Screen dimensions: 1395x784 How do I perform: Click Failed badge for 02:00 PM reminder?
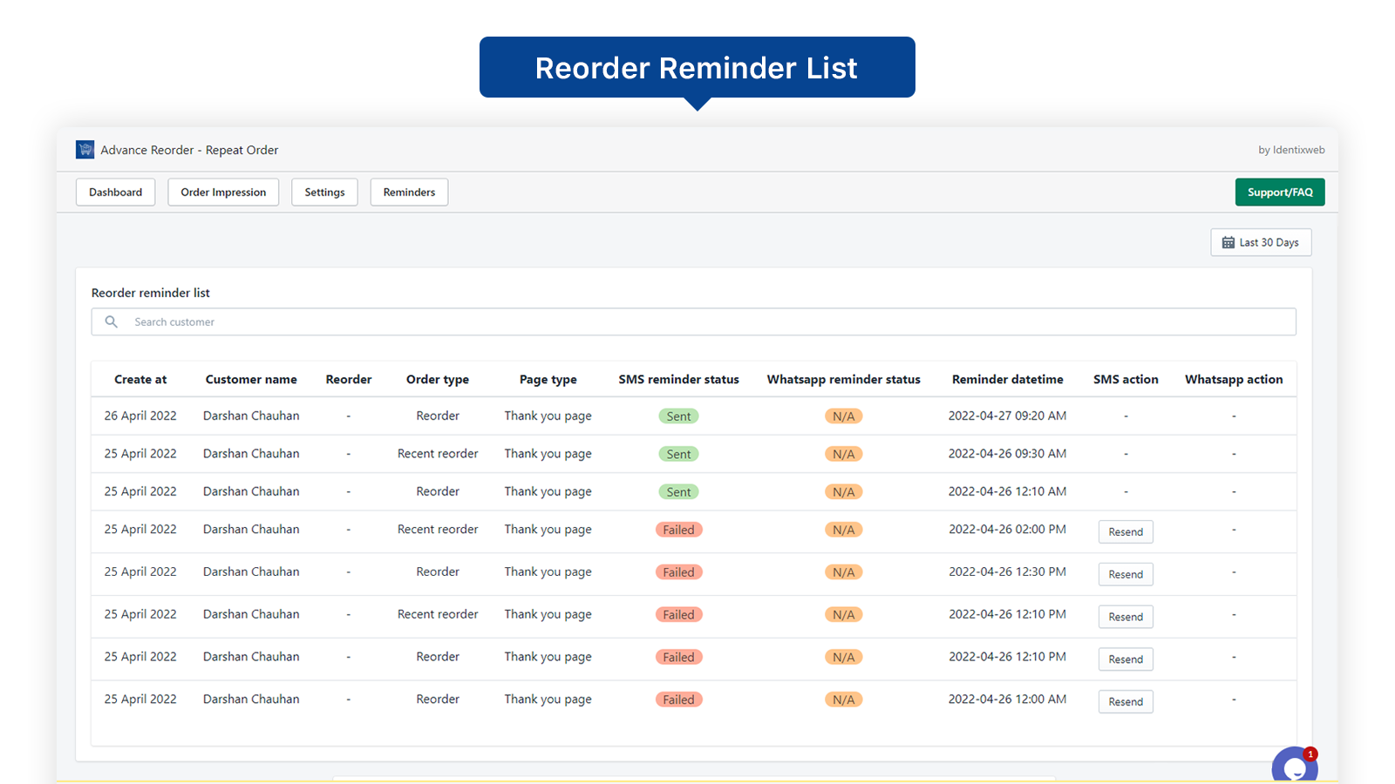678,530
